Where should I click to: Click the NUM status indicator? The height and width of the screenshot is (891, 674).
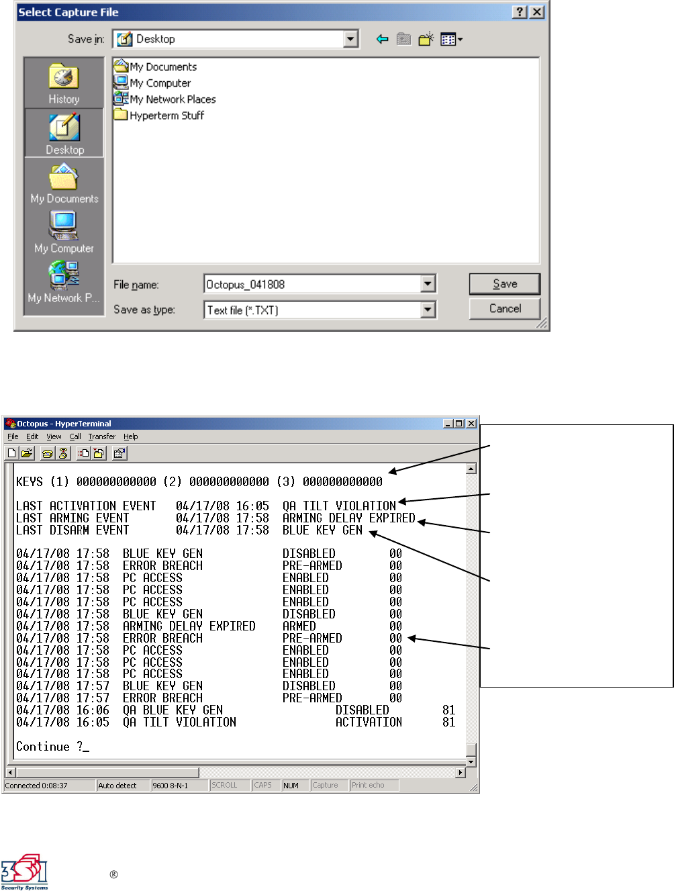point(295,786)
